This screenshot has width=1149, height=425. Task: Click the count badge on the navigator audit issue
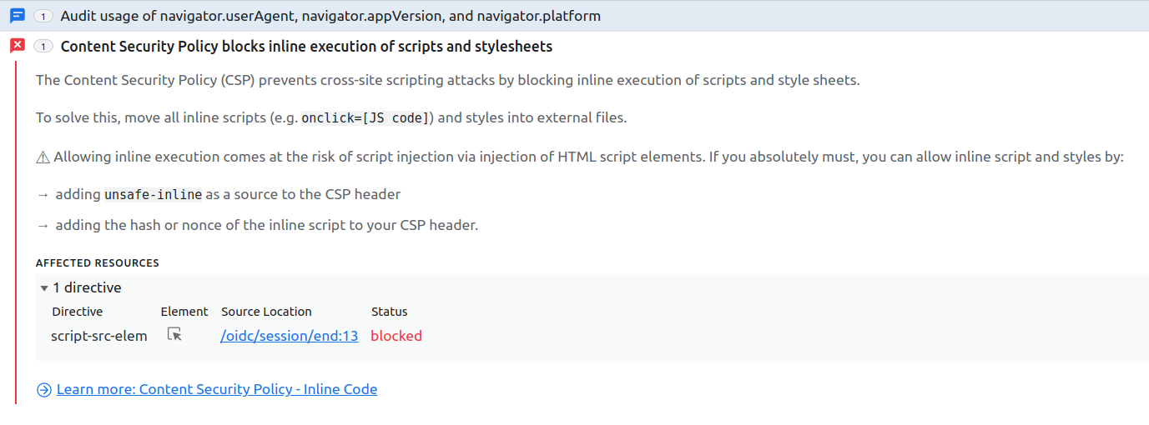[43, 16]
